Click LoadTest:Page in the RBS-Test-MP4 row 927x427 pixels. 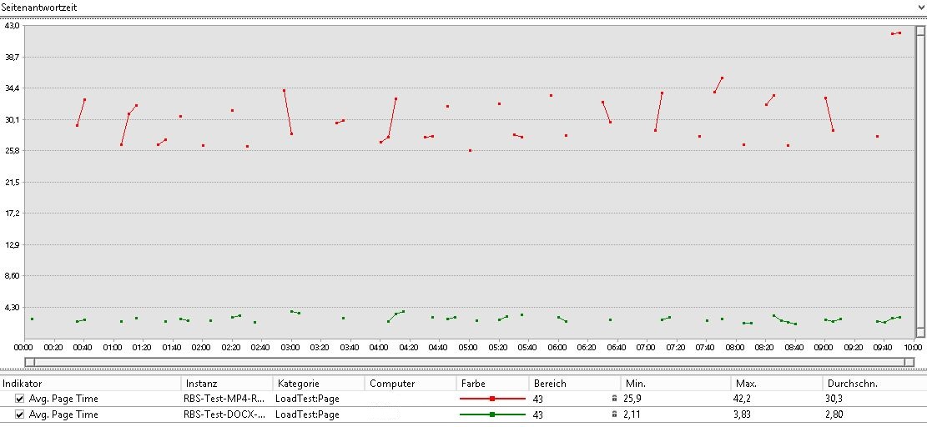pyautogui.click(x=307, y=399)
